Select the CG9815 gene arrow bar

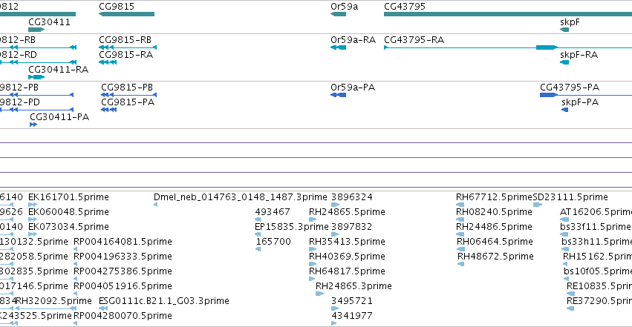click(126, 14)
